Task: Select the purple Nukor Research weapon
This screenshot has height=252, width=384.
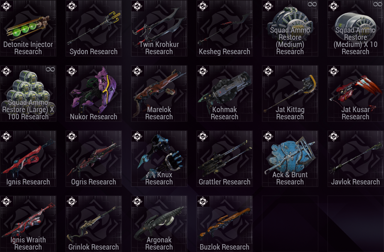Action: [93, 93]
